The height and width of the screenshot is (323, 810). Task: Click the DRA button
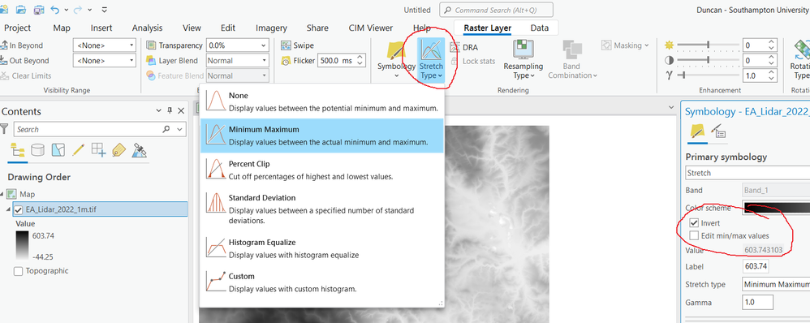click(x=464, y=48)
